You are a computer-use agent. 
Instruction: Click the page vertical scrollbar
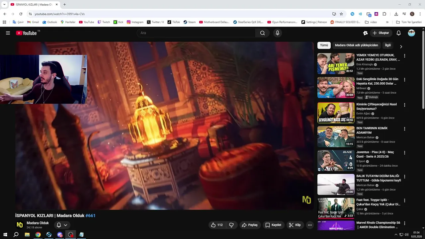[423, 70]
